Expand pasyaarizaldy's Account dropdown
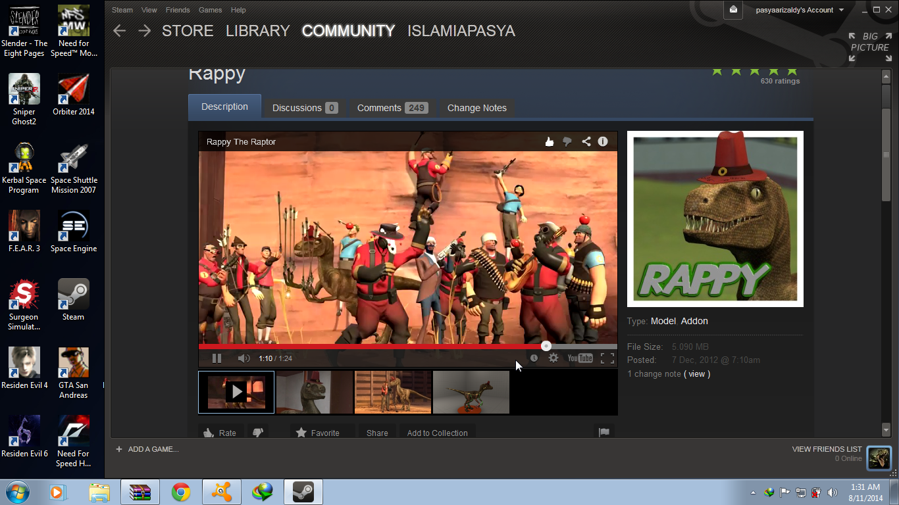The width and height of the screenshot is (899, 505). [x=800, y=10]
